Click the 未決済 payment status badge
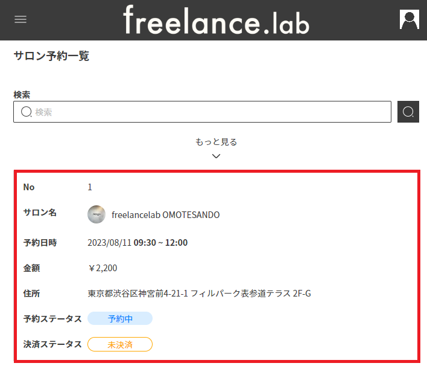The height and width of the screenshot is (366, 427). (120, 344)
